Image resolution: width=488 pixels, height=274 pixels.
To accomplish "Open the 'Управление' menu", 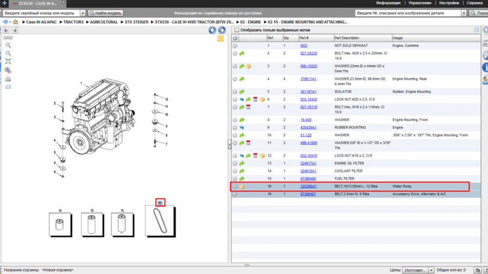I will (420, 3).
